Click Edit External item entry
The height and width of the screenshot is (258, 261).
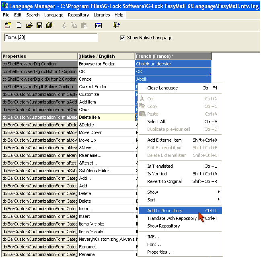click(180, 148)
